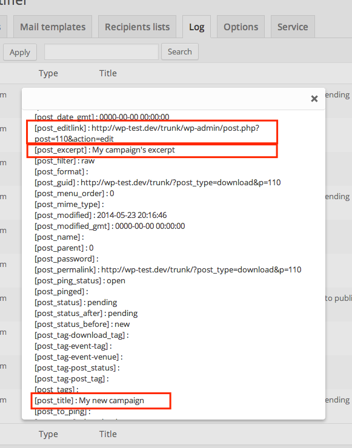Image resolution: width=352 pixels, height=448 pixels.
Task: Click the post_tag-download_tag line
Action: coord(82,335)
